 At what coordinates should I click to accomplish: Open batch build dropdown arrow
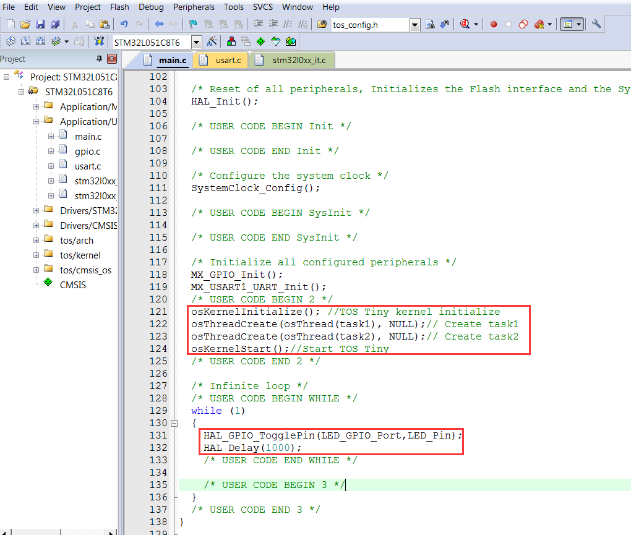coord(66,41)
